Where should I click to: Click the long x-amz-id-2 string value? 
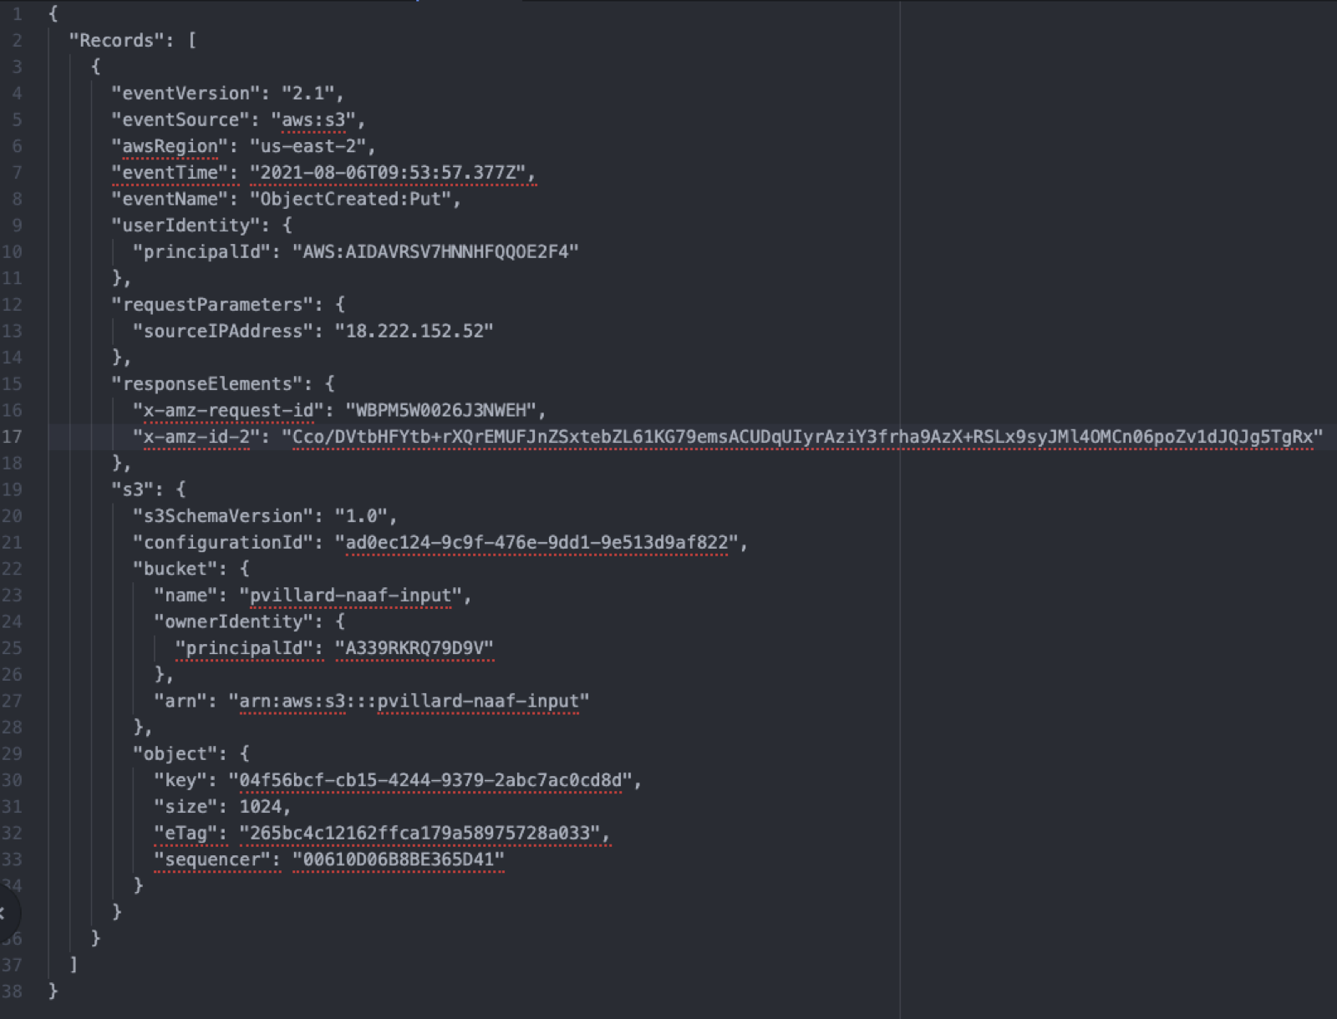pos(802,437)
